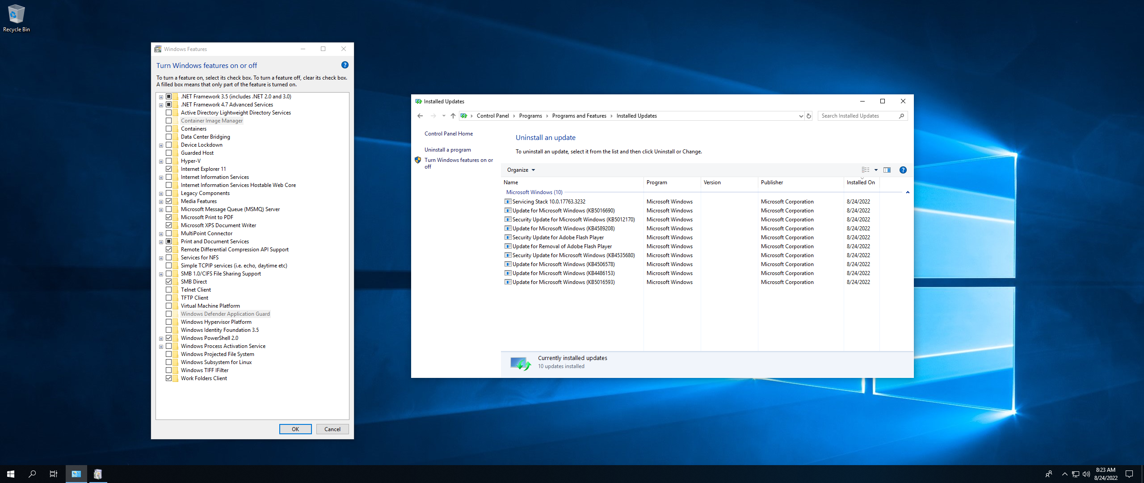The image size is (1144, 483).
Task: Click the Programs and Features breadcrumb
Action: pos(579,116)
